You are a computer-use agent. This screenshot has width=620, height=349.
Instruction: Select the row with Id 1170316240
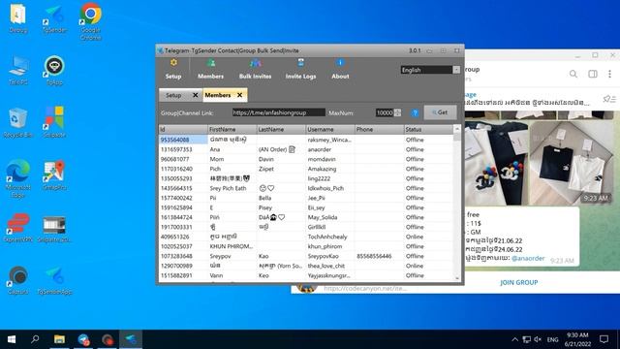pyautogui.click(x=306, y=169)
